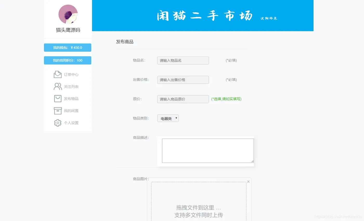The width and height of the screenshot is (364, 221).
Task: Go to 关注列表 in the sidebar
Action: tap(71, 87)
